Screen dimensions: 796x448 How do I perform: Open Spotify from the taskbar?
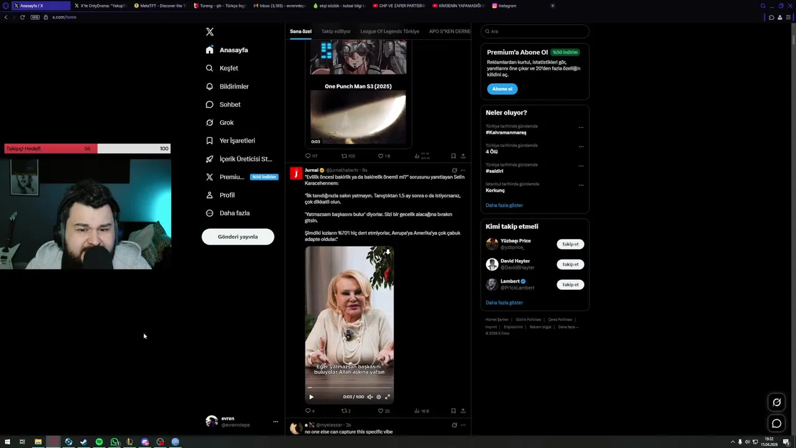click(x=99, y=442)
